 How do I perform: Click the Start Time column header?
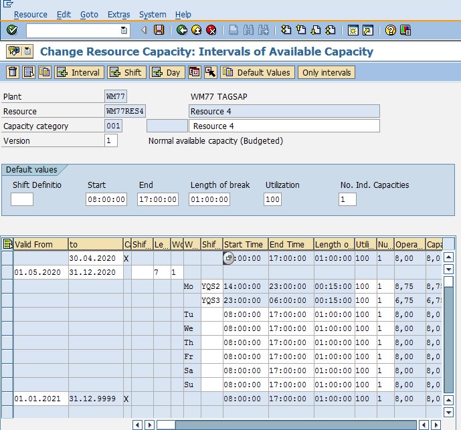coord(246,244)
